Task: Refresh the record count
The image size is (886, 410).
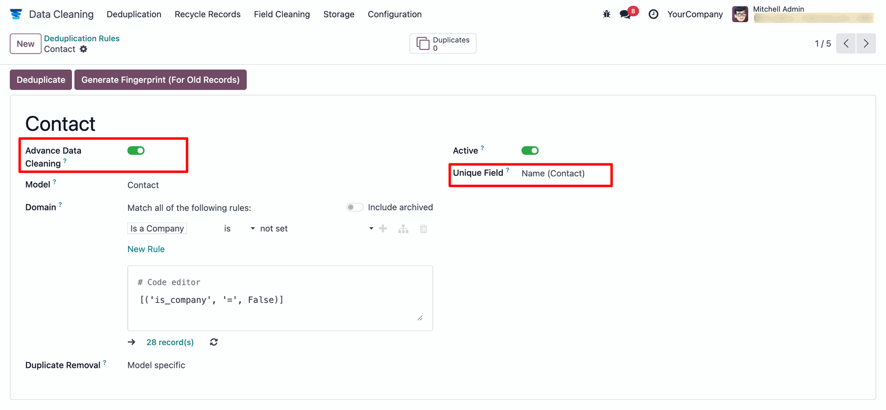Action: click(x=214, y=342)
